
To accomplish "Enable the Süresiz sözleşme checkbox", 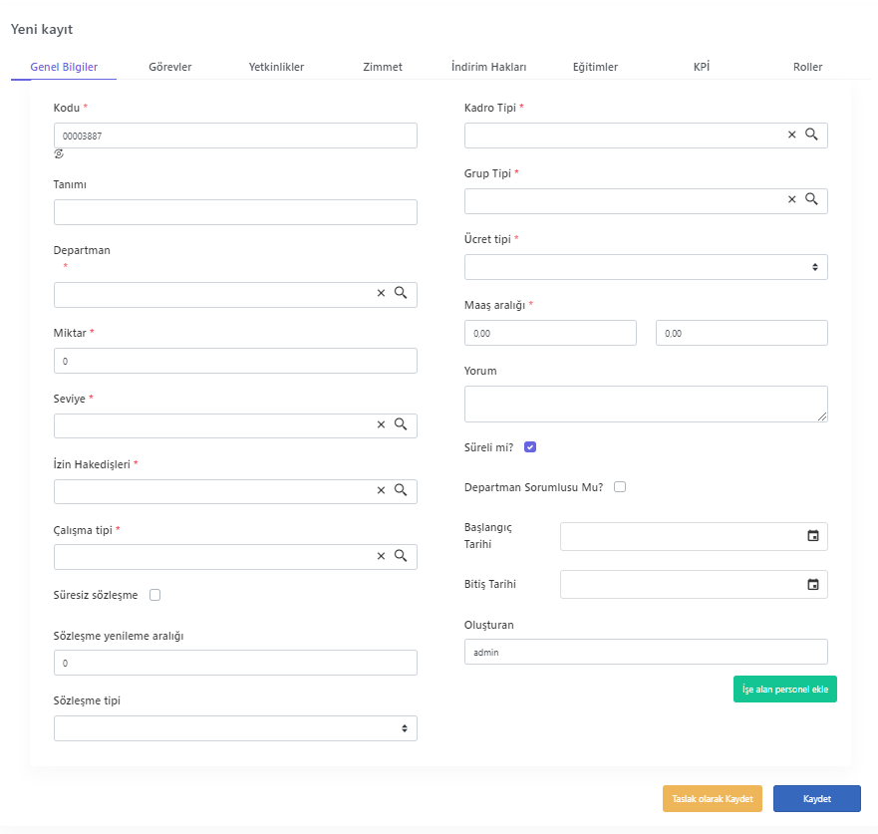I will click(155, 595).
